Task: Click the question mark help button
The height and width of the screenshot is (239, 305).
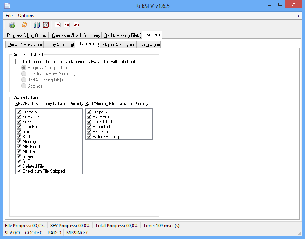Action: tap(298, 16)
